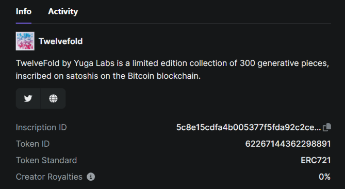Click the Creator Royalties info icon
The height and width of the screenshot is (189, 345).
[x=91, y=177]
